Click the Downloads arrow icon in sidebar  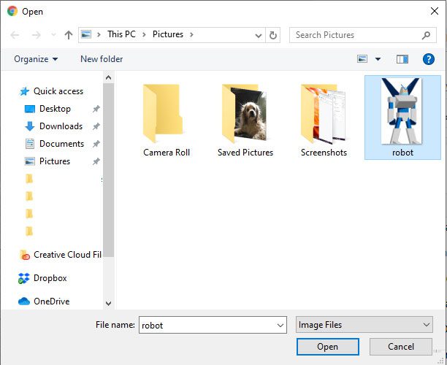[30, 126]
